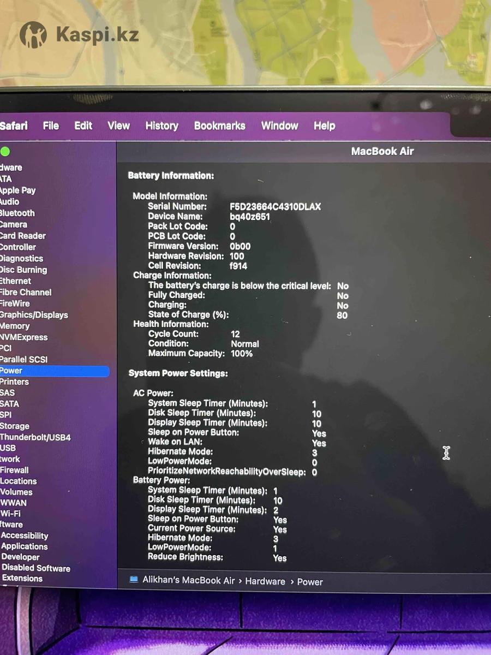Screen dimensions: 491x655
Task: Select Audio in sidebar
Action: click(9, 201)
